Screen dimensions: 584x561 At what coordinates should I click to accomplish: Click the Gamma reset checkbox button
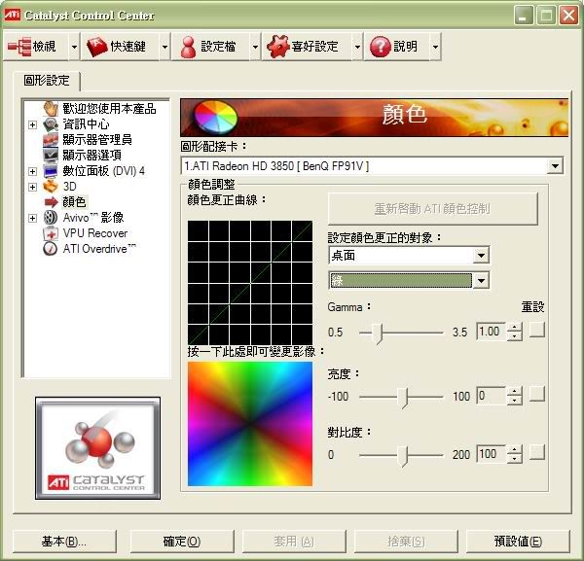pyautogui.click(x=536, y=332)
